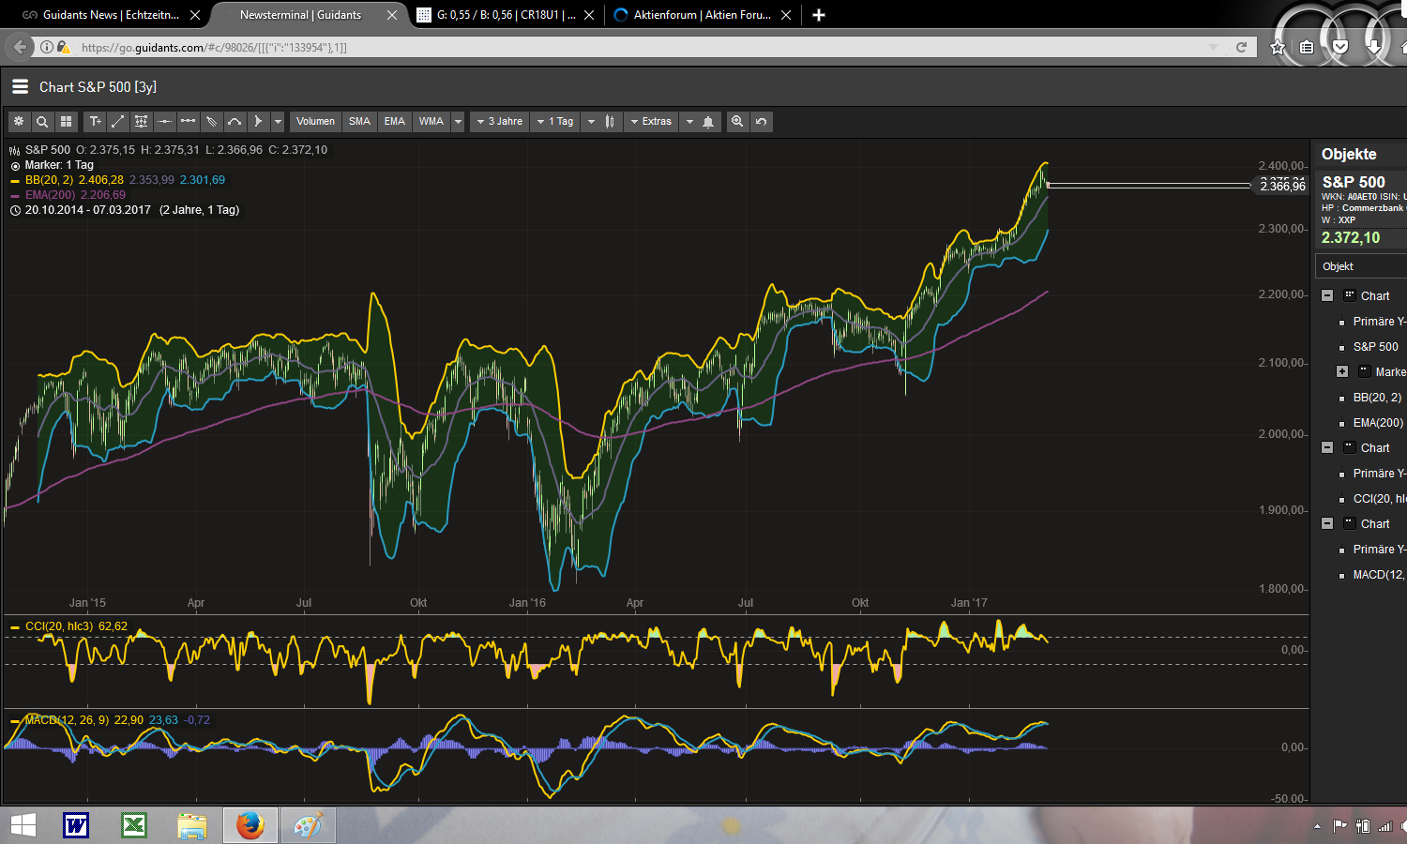1407x844 pixels.
Task: Pick the trend line drawing tool
Action: [118, 122]
